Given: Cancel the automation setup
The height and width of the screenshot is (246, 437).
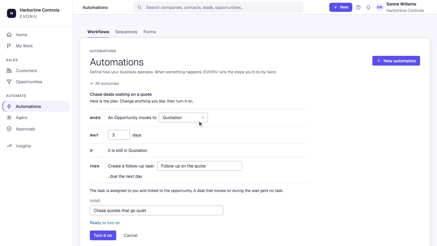Looking at the screenshot, I should (x=131, y=235).
